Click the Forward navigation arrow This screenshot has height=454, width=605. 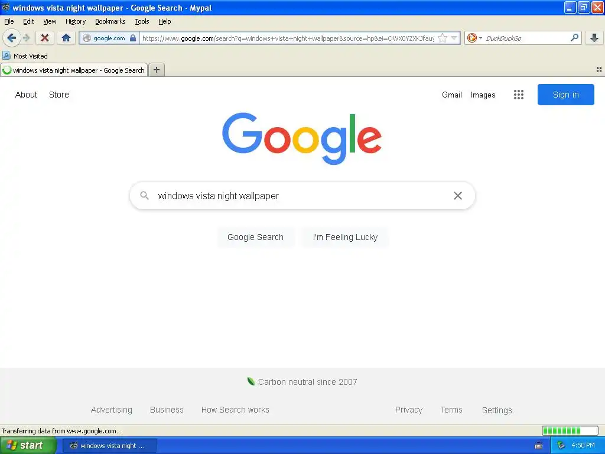pyautogui.click(x=26, y=38)
